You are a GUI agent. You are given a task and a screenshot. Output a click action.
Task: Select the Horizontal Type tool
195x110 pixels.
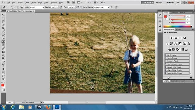[x=3, y=65]
